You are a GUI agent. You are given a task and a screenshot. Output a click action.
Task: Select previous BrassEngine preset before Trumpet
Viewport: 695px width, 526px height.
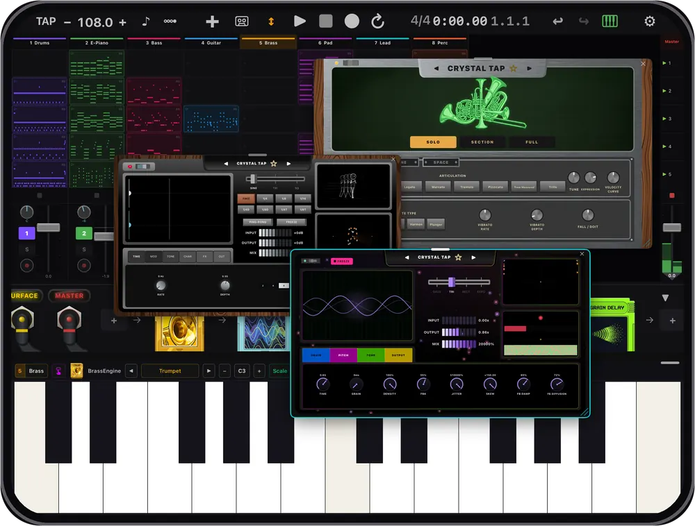click(131, 371)
